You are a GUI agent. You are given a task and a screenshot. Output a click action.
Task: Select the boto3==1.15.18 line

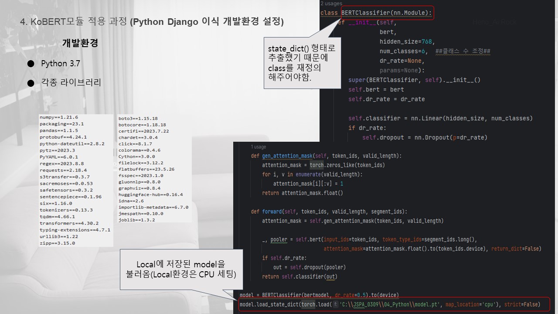click(138, 118)
